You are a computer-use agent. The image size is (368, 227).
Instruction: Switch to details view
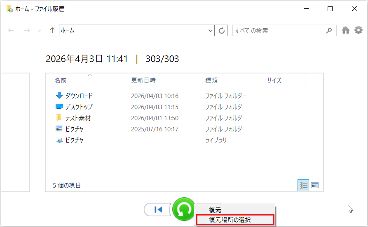coord(303,186)
